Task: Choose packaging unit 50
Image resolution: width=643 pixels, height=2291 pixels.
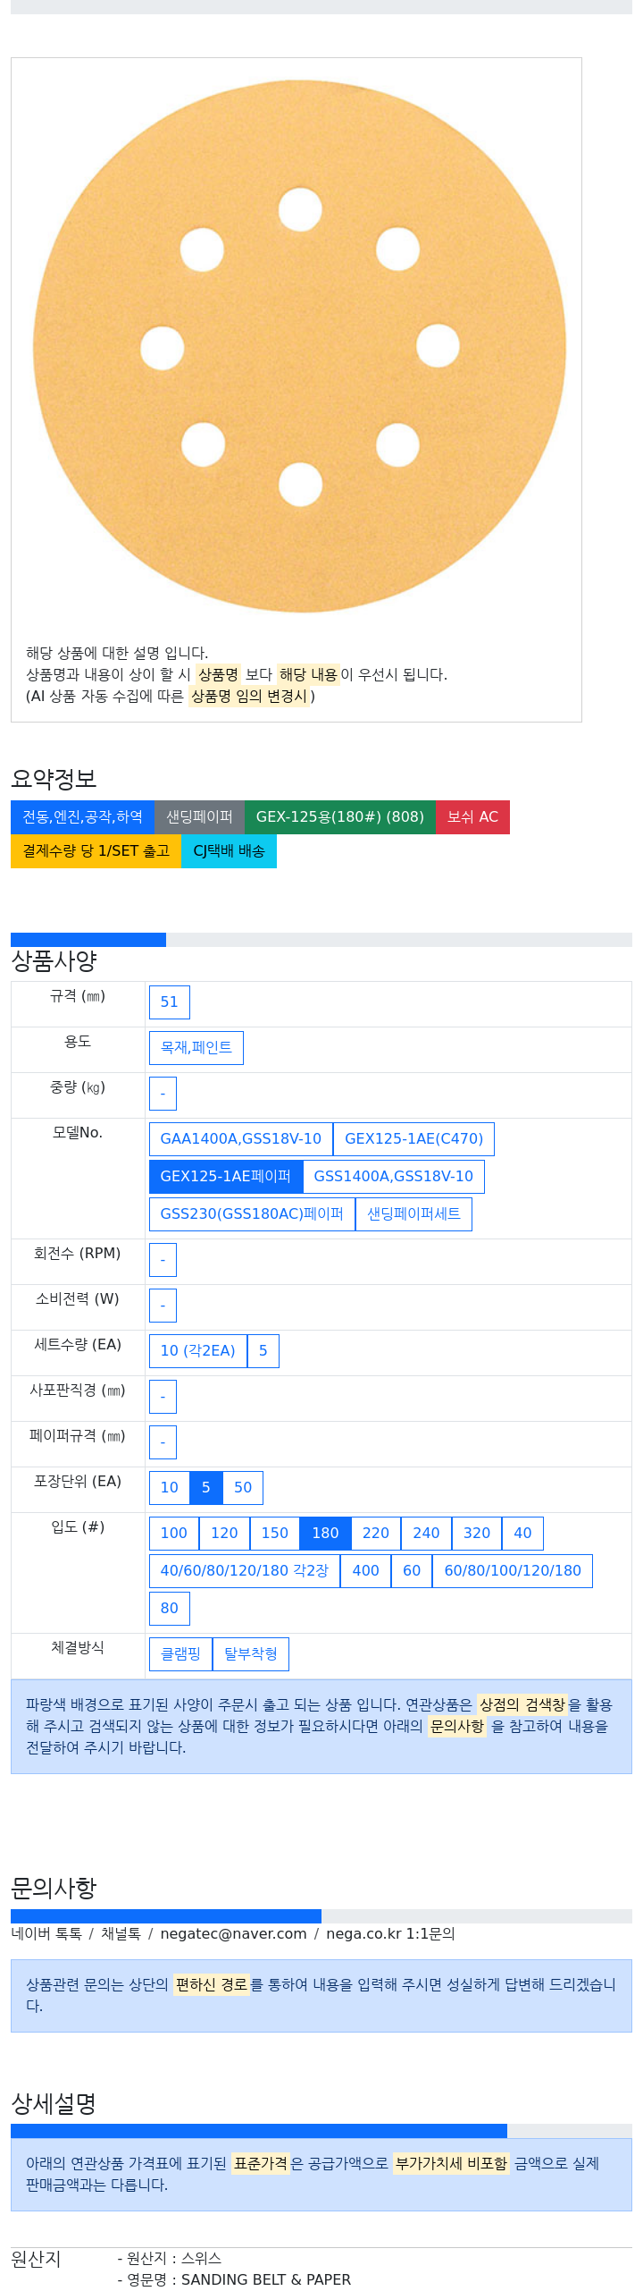Action: tap(243, 1488)
